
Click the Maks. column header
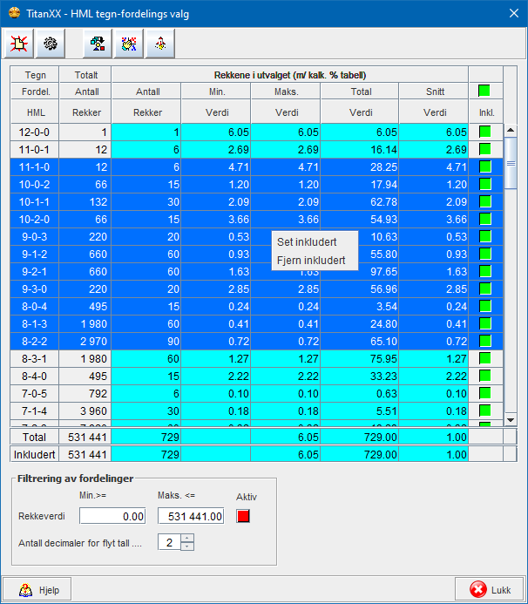tap(286, 92)
